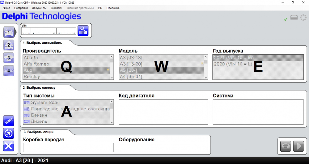
Task: Open step 3 car icon in sidebar
Action: [x=9, y=58]
